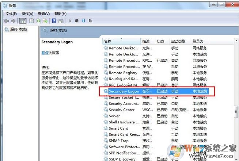The width and height of the screenshot is (239, 161).
Task: Click the vertical scrollbar thumb of services list
Action: click(x=236, y=112)
